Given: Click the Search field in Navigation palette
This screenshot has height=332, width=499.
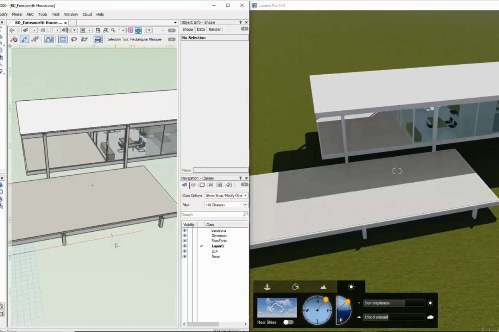Looking at the screenshot, I should pos(212,214).
